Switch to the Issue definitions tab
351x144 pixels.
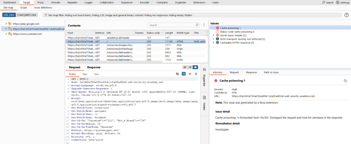[x=43, y=7]
